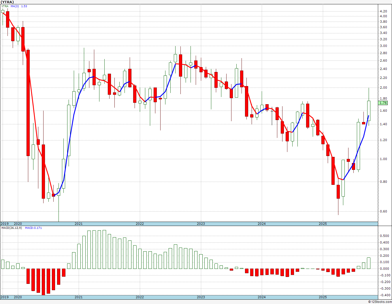Select the 1.20 price axis label
Screen dimensions: 392x304
[383, 140]
